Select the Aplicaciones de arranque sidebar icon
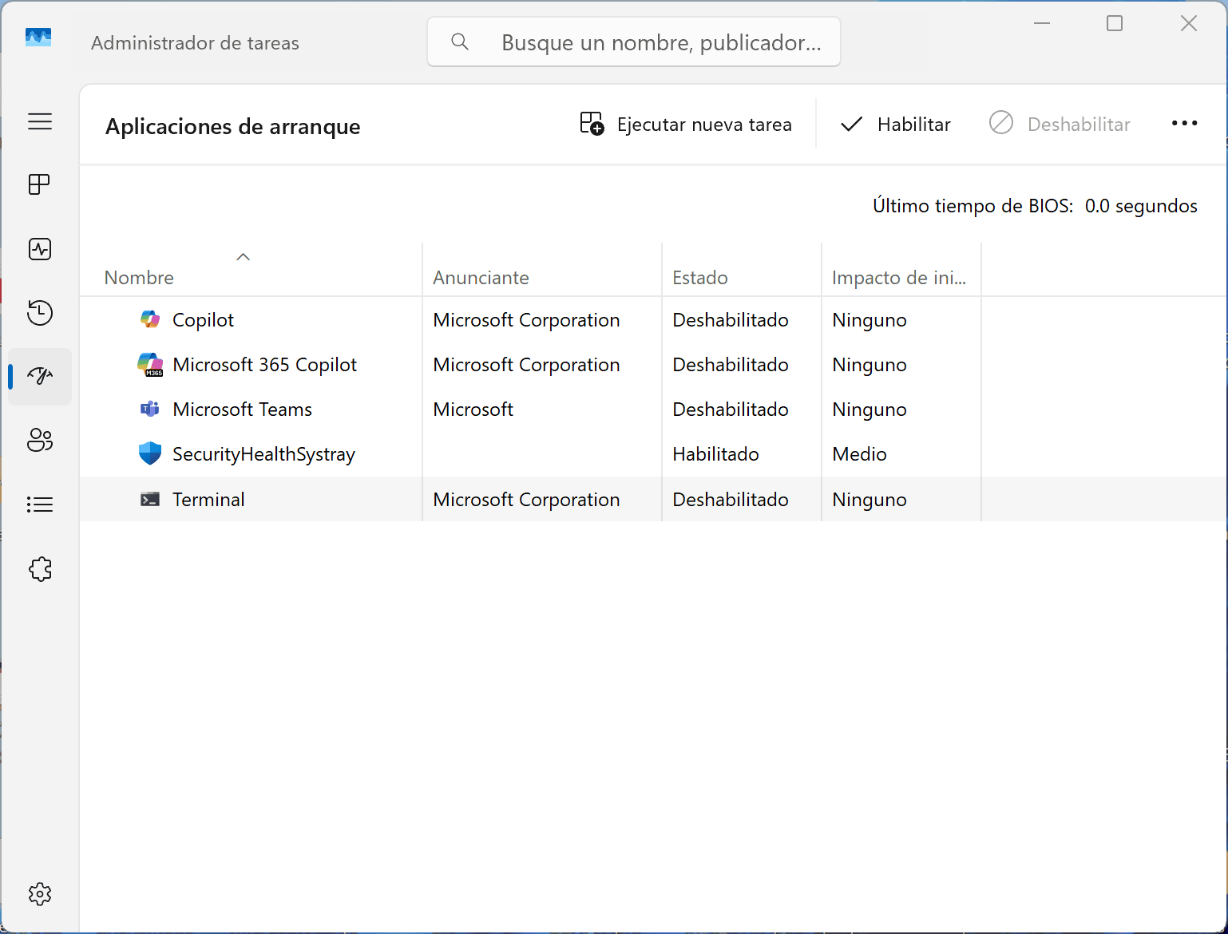Image resolution: width=1228 pixels, height=934 pixels. tap(39, 376)
